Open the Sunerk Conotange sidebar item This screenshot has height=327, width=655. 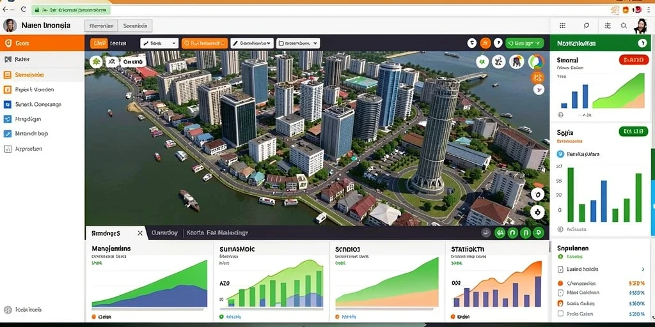pyautogui.click(x=42, y=104)
